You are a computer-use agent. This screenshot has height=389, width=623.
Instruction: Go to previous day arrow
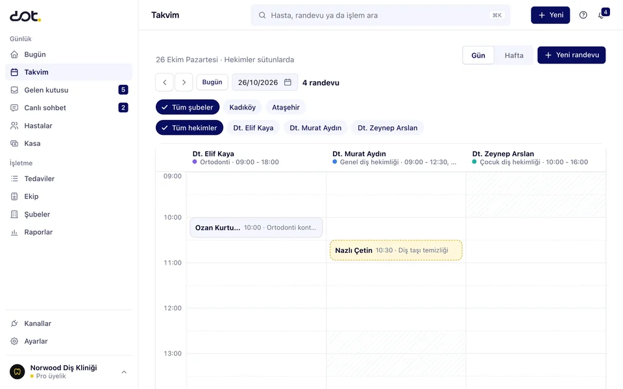[164, 82]
